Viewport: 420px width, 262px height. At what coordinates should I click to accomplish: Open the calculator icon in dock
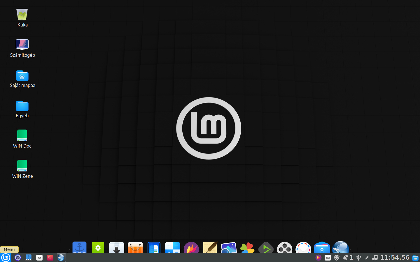[x=173, y=247]
